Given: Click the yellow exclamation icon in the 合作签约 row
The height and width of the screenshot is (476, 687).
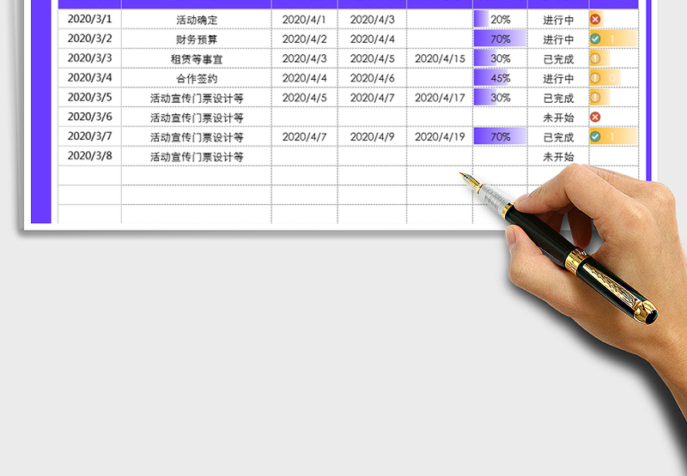Looking at the screenshot, I should 595,78.
